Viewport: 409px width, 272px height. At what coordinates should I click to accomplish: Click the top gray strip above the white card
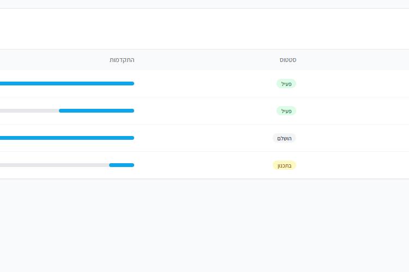[204, 4]
